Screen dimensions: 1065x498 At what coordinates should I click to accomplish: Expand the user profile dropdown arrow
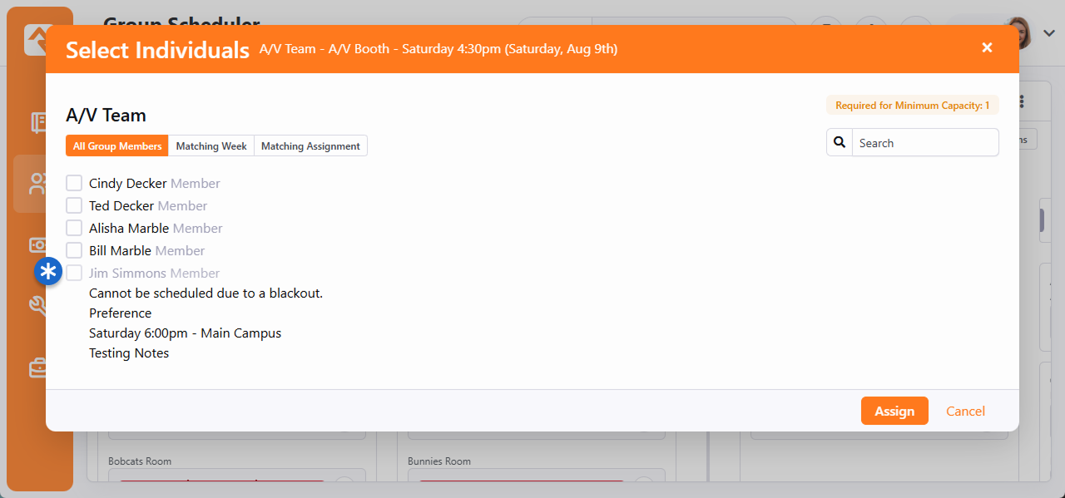(1048, 33)
